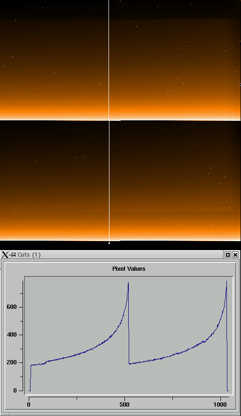
Task: Click the Pixel Values plot title
Action: click(129, 269)
